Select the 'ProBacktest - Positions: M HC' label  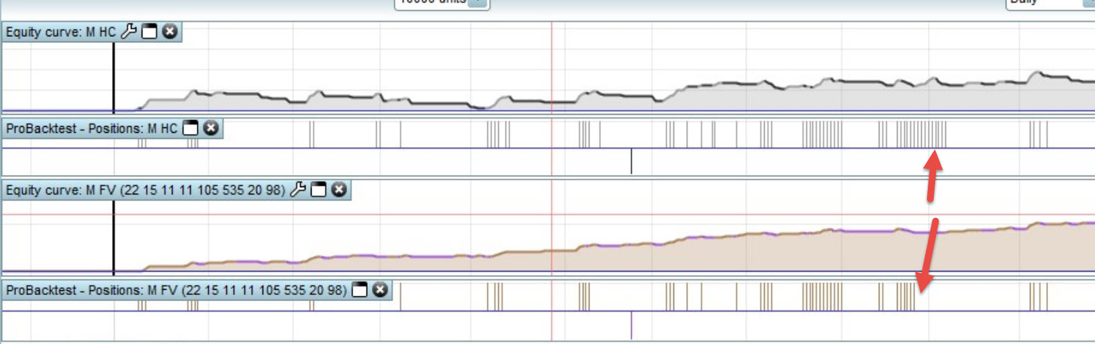92,128
